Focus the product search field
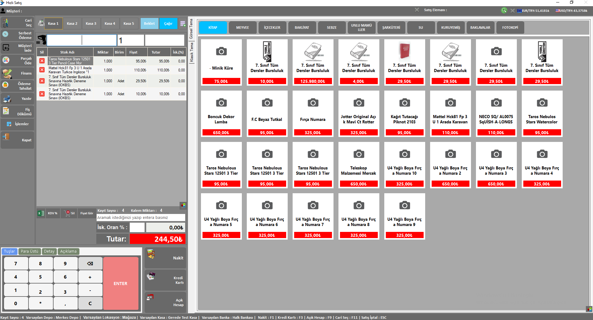 [x=141, y=218]
